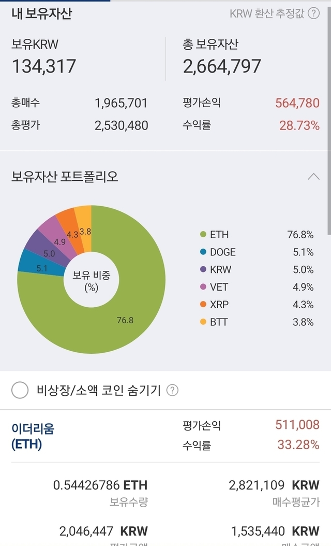Select the purple KRW legend dot
Screen dimensions: 331x546
203,269
